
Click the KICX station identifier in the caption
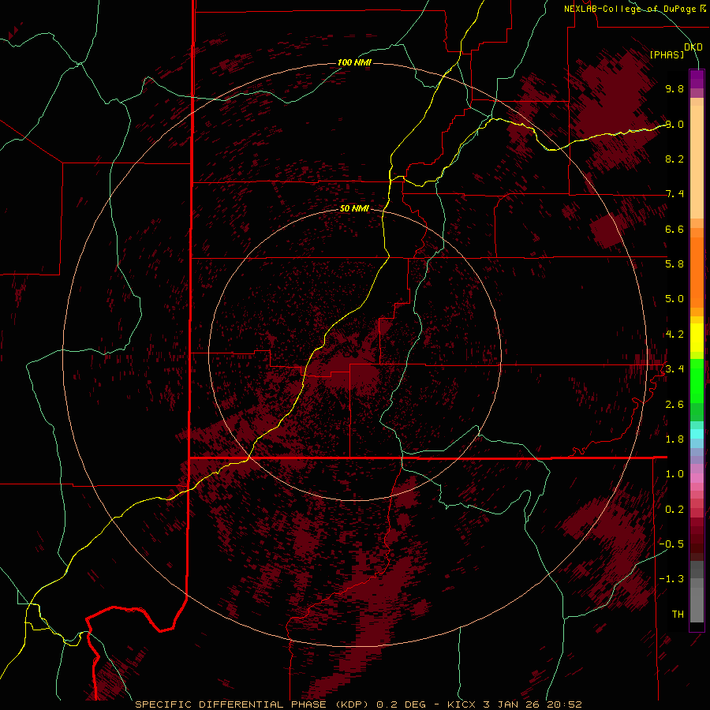click(461, 704)
